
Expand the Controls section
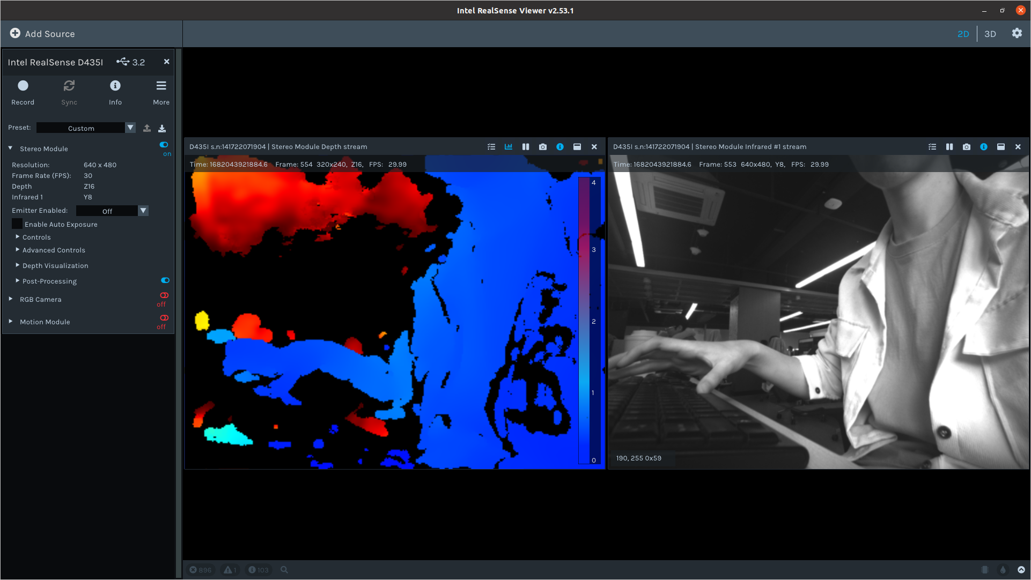(17, 236)
